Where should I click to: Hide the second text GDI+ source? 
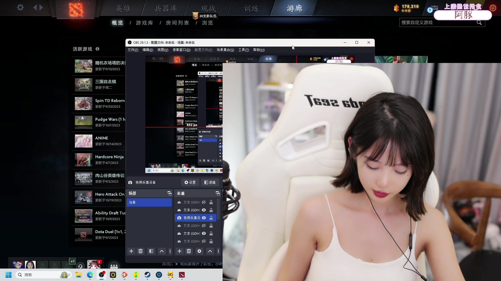(204, 210)
